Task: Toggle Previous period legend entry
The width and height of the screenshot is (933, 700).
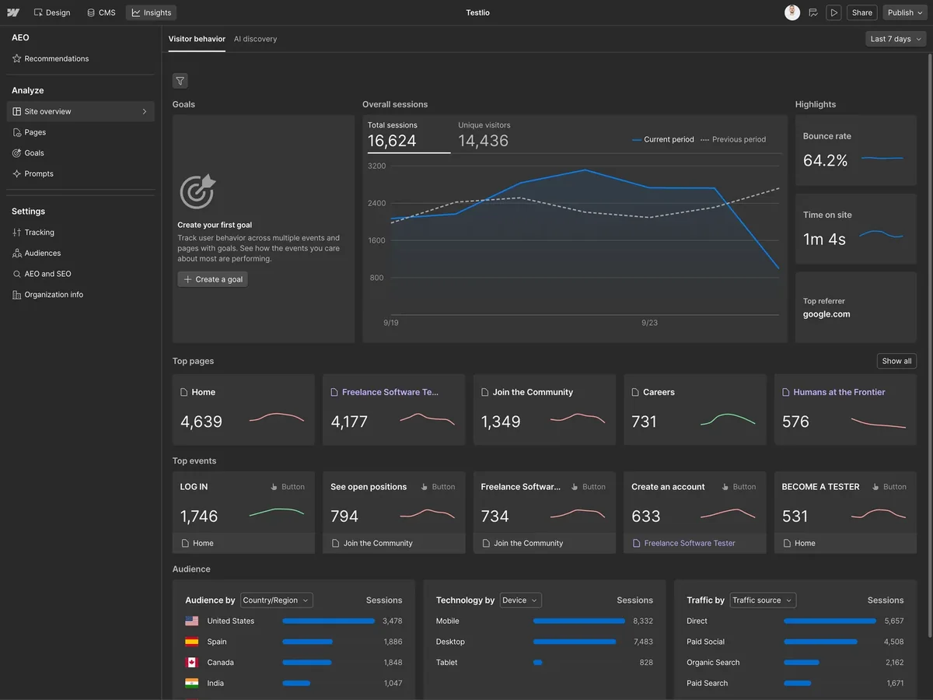Action: click(733, 139)
